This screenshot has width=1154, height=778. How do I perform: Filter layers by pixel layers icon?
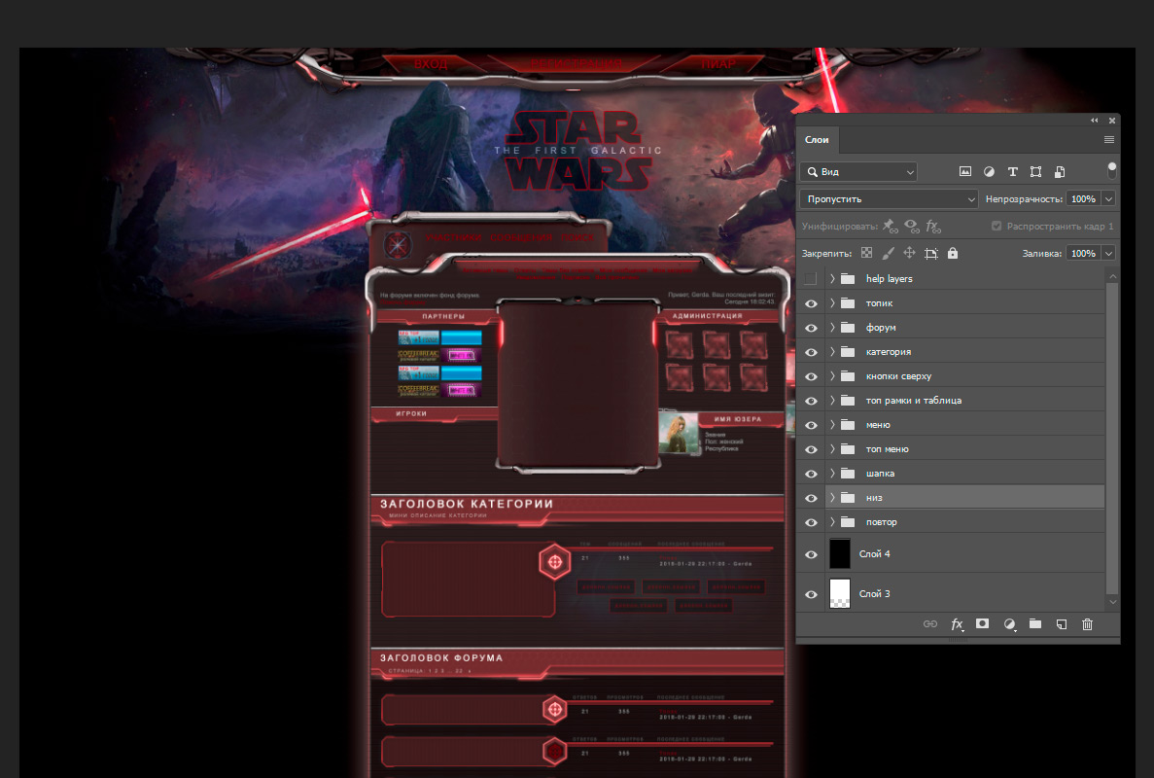point(964,171)
